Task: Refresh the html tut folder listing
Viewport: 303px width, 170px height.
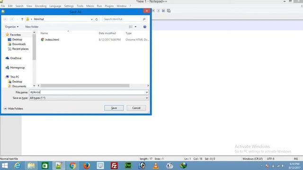Action: coord(97,19)
